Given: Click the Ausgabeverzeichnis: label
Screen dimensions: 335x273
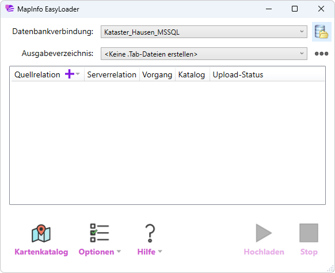Looking at the screenshot, I should coord(58,53).
